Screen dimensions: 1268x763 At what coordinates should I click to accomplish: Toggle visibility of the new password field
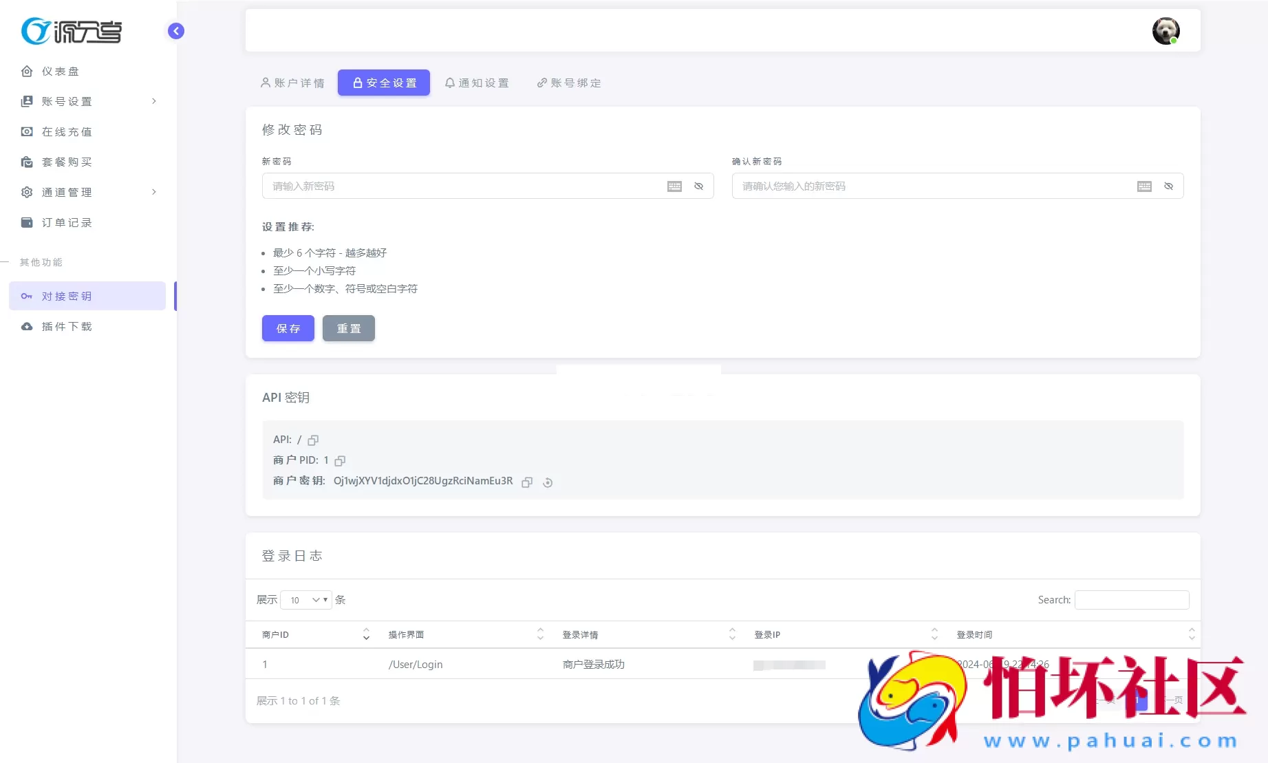pos(698,186)
